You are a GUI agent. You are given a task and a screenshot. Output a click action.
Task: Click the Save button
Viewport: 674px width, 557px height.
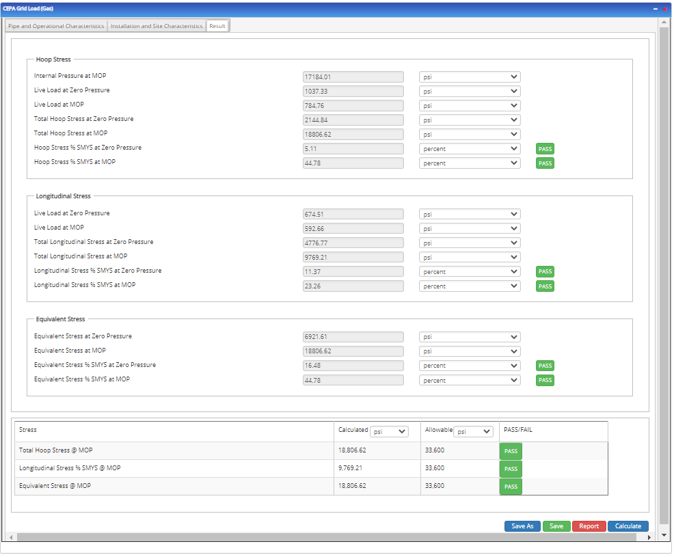(x=556, y=526)
